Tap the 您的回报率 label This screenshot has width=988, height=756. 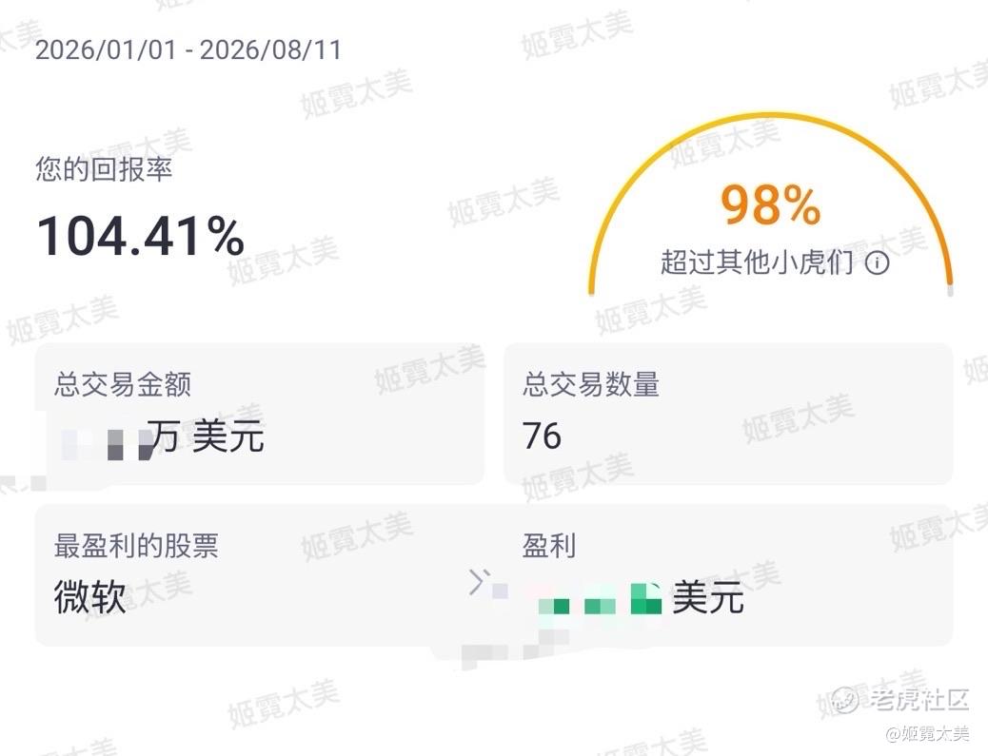(x=104, y=170)
